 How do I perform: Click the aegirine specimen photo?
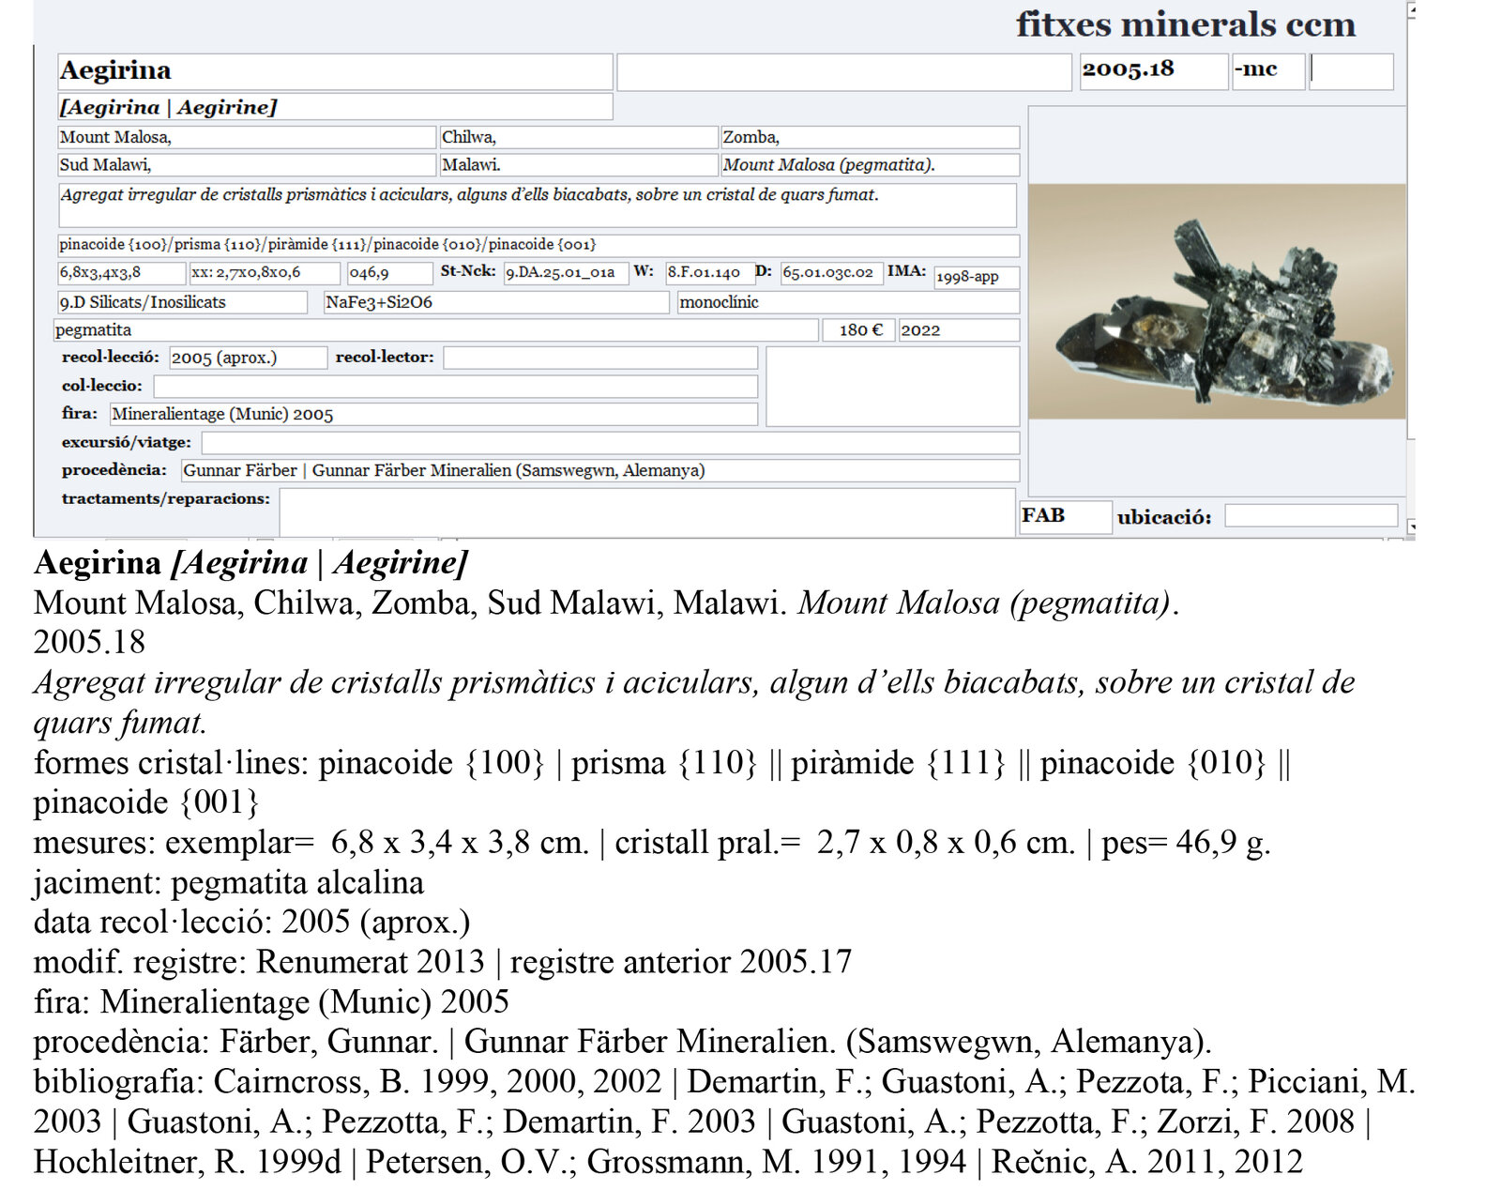pos(1217,301)
